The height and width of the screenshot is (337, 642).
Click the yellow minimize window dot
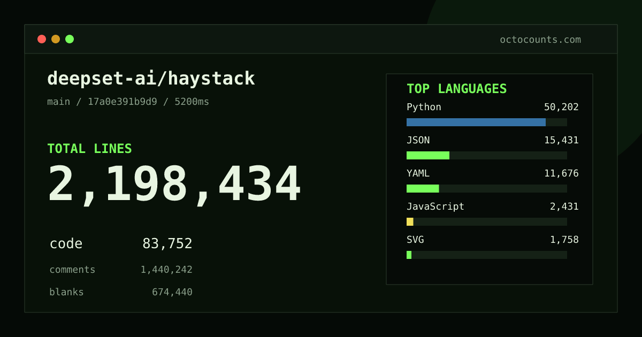pyautogui.click(x=56, y=39)
